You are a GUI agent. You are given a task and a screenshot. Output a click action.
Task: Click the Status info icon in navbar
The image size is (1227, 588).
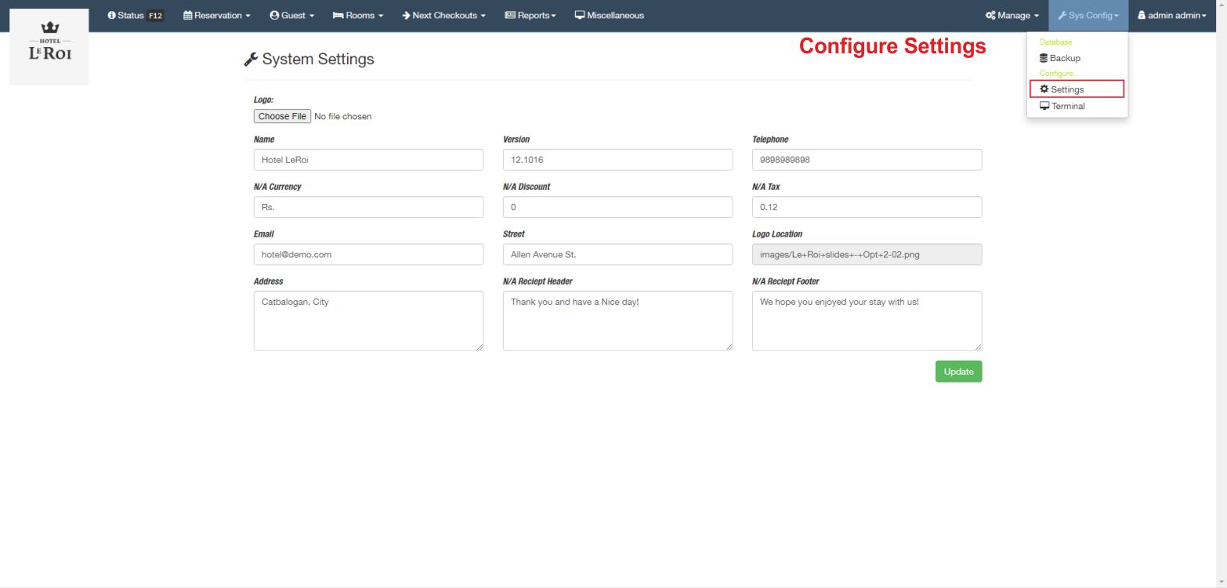coord(111,16)
